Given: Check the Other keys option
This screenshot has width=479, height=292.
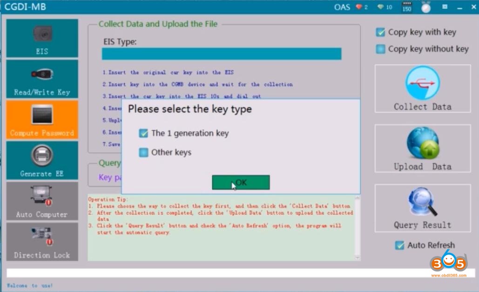Looking at the screenshot, I should [x=143, y=152].
